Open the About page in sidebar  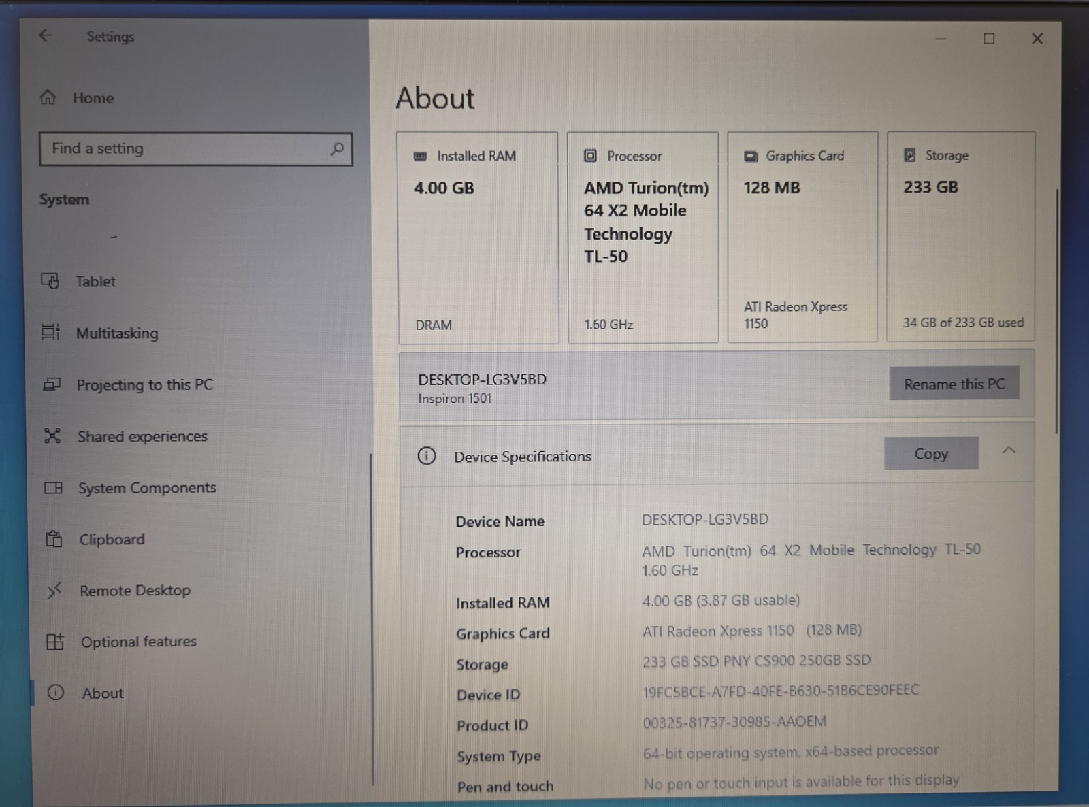103,693
